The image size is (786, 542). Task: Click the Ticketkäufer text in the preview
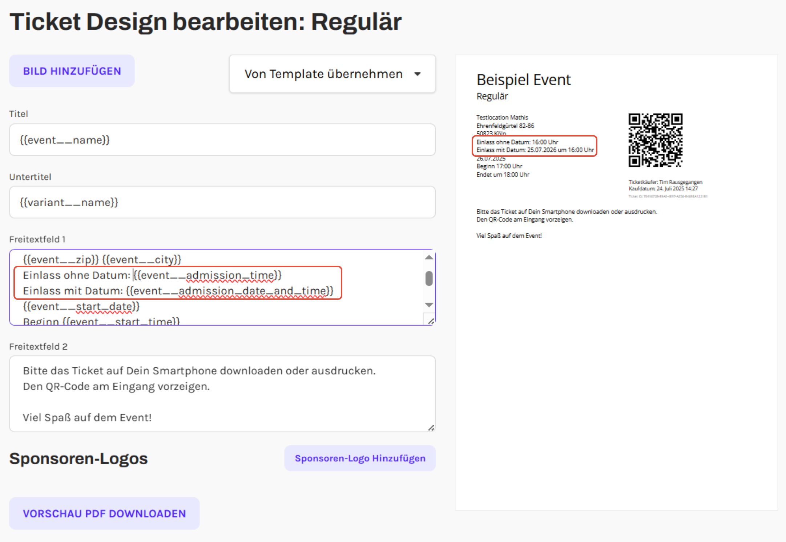pos(665,182)
